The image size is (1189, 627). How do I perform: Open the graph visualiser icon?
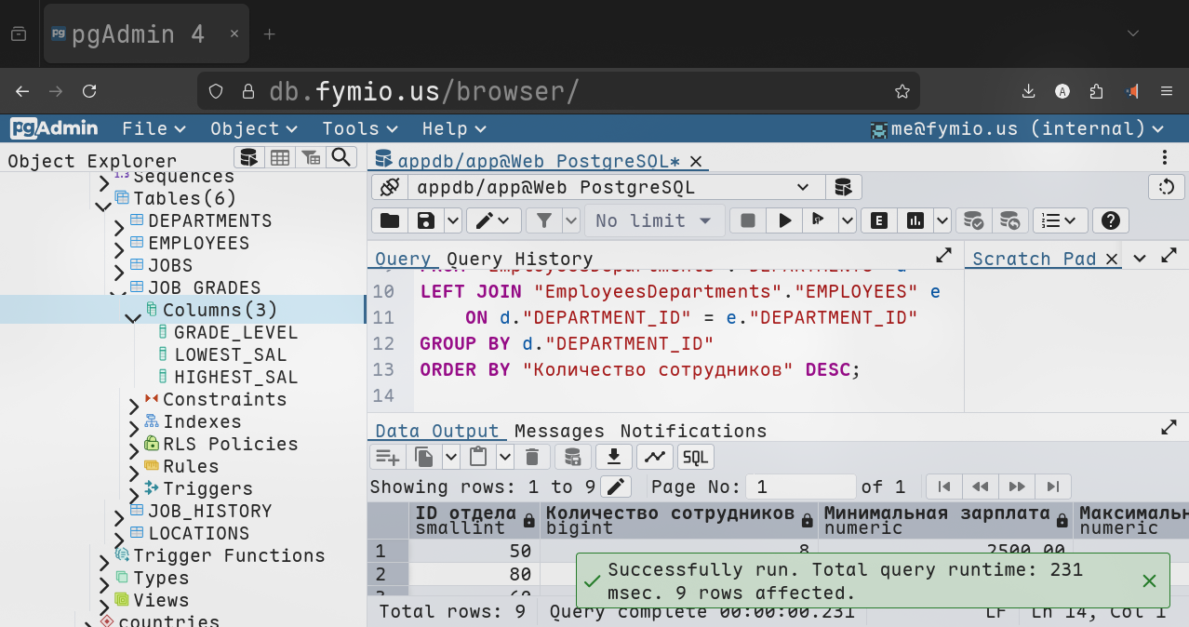[655, 457]
